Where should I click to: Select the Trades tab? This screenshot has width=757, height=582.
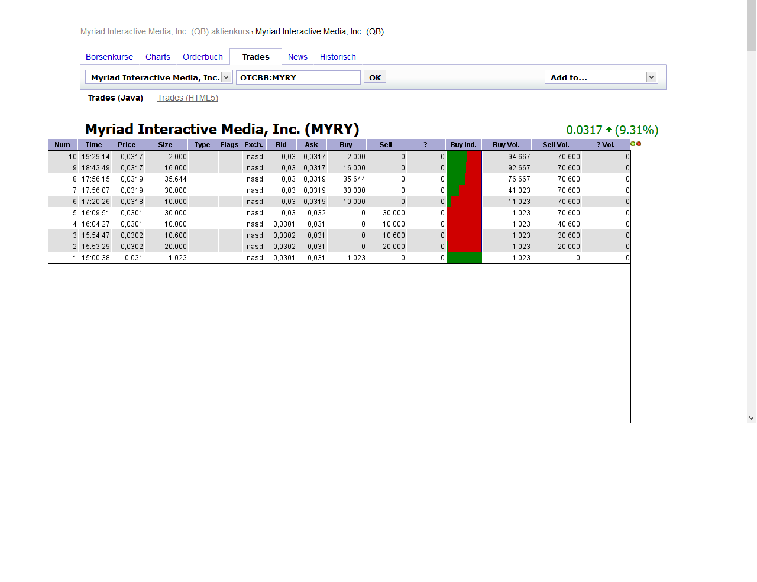click(x=256, y=57)
